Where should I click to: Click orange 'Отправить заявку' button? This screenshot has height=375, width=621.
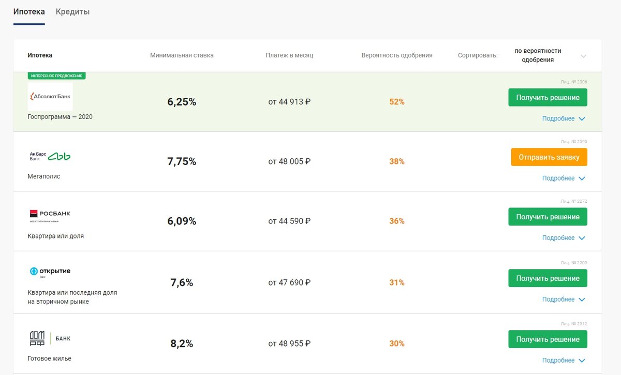[549, 157]
